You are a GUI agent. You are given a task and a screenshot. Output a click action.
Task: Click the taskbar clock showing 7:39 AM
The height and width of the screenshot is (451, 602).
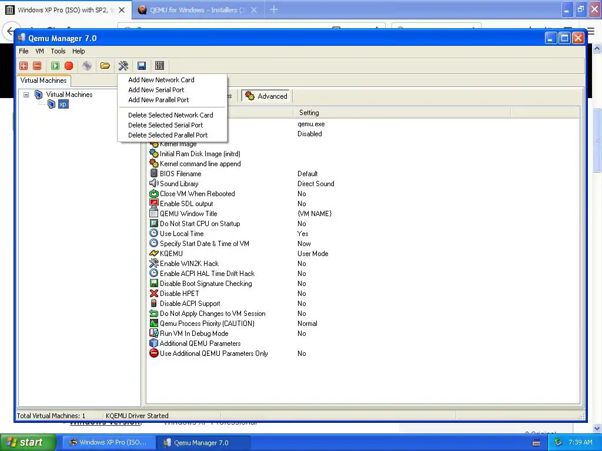tap(580, 442)
